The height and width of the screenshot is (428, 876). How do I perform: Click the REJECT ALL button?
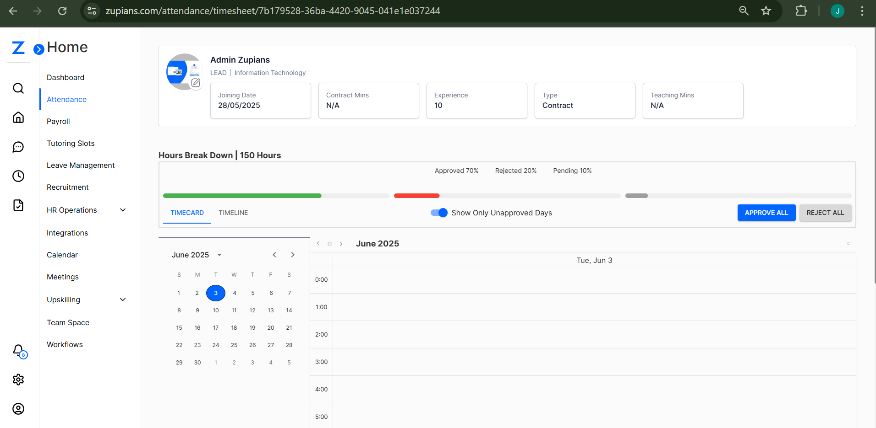point(825,213)
